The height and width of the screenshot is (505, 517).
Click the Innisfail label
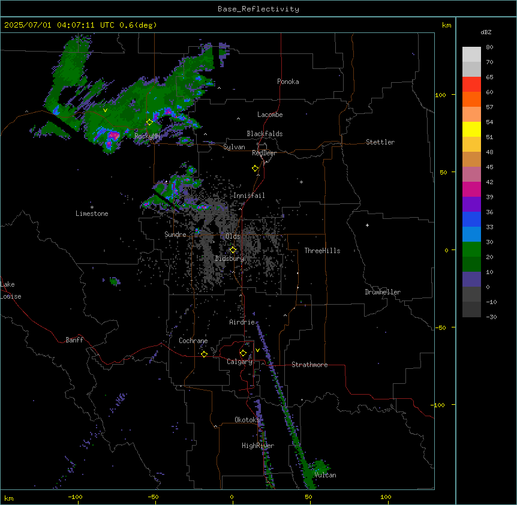pyautogui.click(x=249, y=196)
